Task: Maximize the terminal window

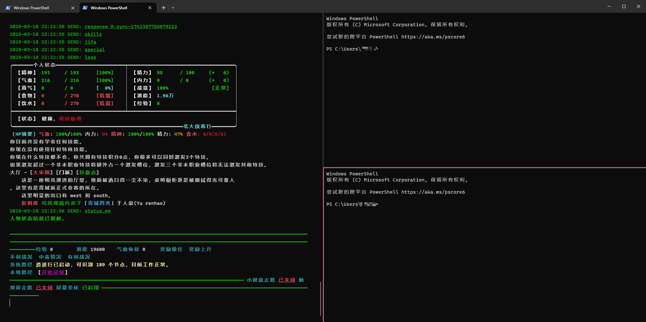Action: pos(624,6)
